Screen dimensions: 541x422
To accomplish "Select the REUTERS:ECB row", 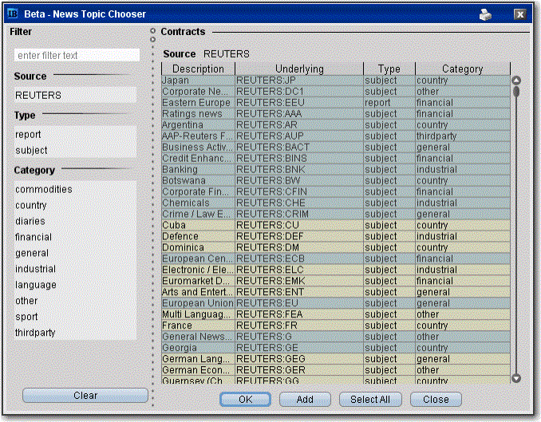I will click(336, 258).
